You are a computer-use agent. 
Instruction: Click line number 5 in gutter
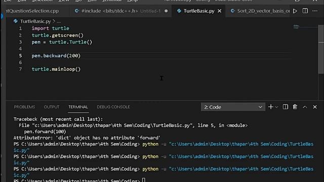click(x=20, y=56)
